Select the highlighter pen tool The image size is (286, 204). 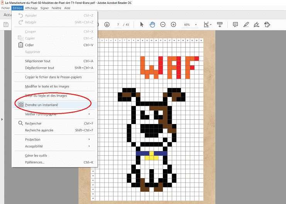point(246,24)
